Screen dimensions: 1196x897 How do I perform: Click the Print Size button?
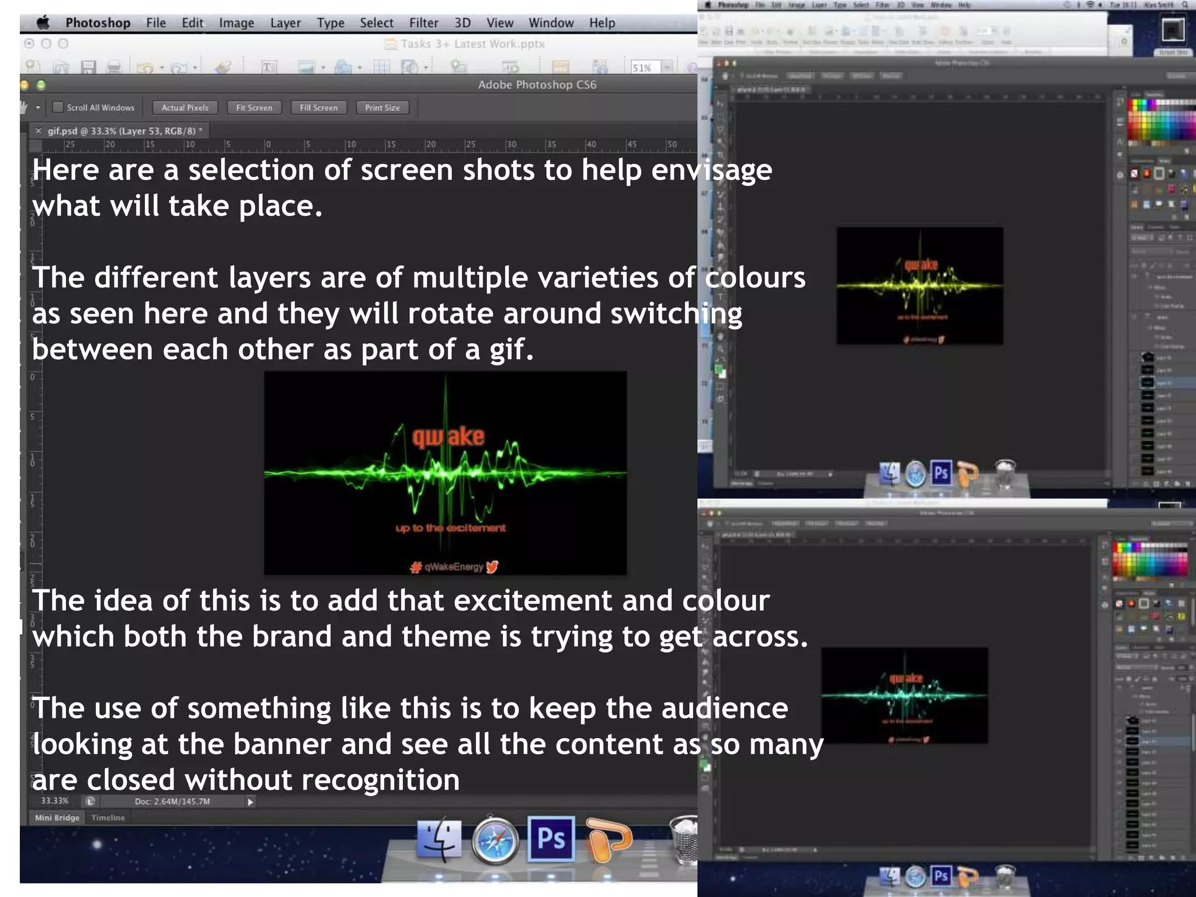383,108
